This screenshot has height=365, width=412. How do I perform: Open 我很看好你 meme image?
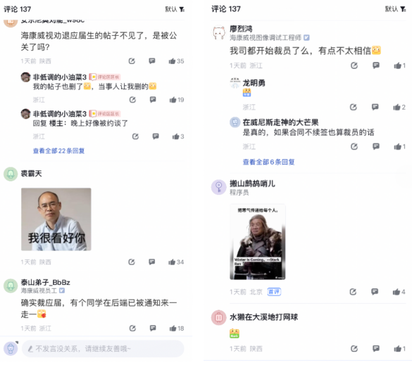(56, 219)
